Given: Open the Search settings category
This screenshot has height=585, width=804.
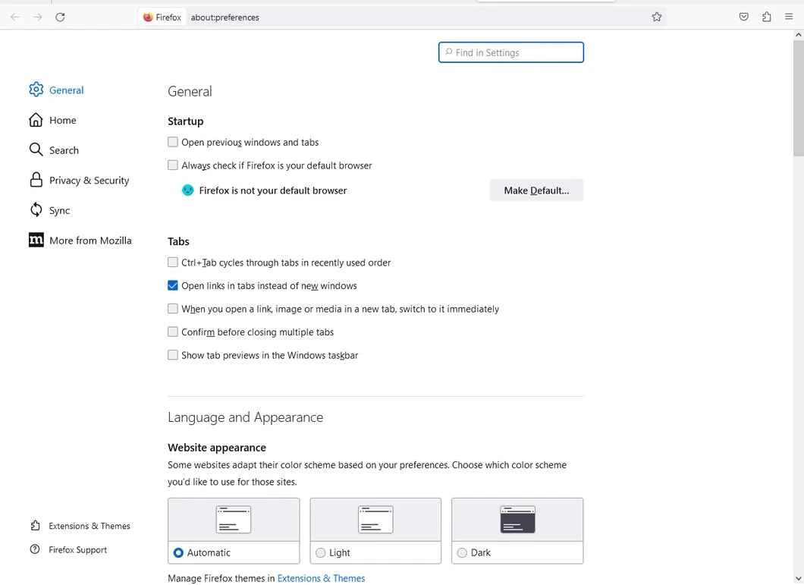Looking at the screenshot, I should 55,149.
